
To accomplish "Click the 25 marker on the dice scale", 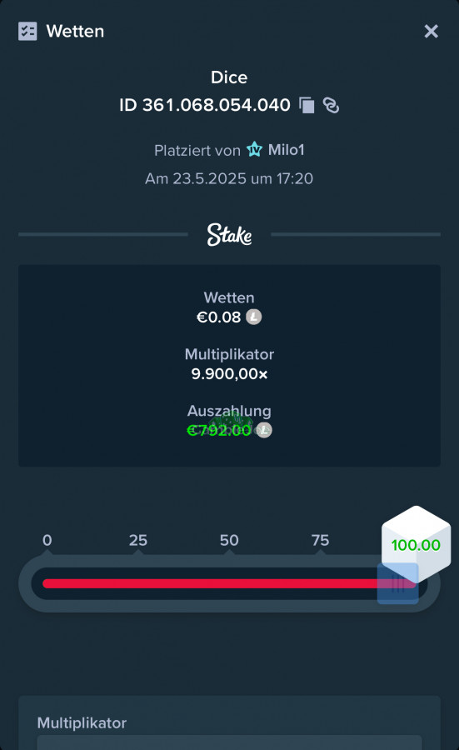I will coord(137,541).
